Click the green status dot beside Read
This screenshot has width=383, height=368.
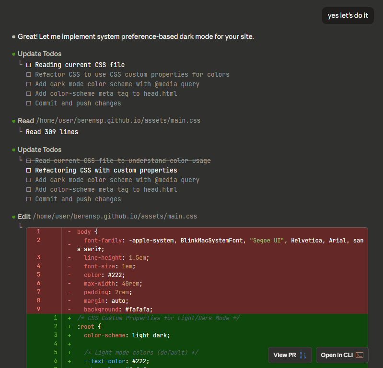click(x=14, y=121)
